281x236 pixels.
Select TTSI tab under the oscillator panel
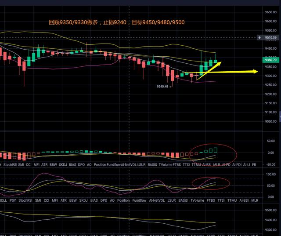point(221,200)
